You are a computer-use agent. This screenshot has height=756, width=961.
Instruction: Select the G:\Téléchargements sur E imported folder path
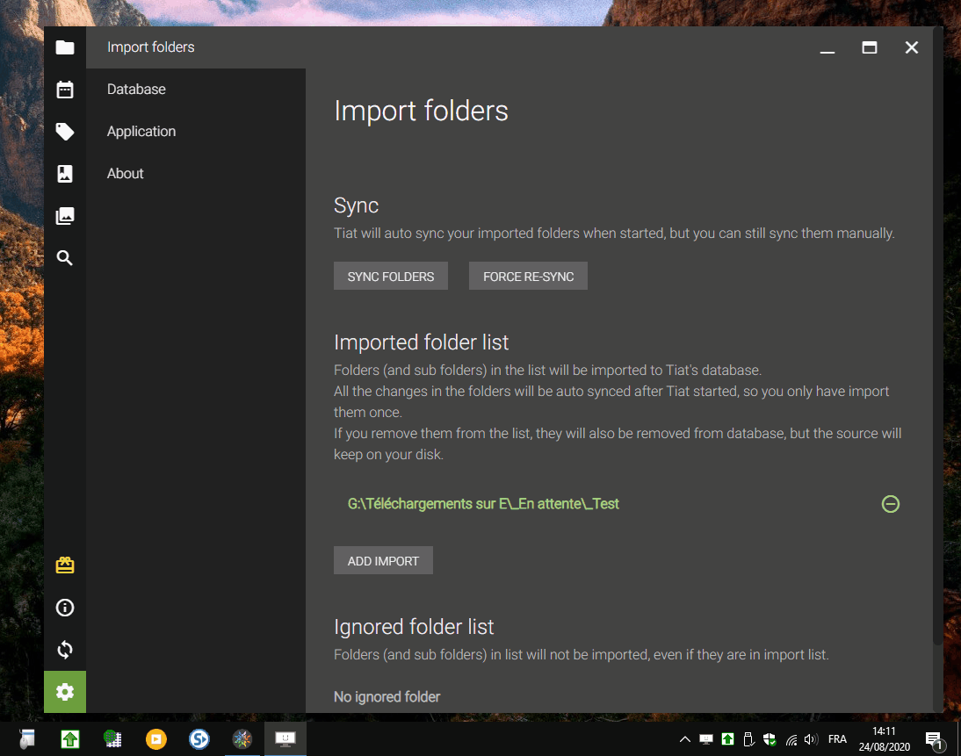483,504
